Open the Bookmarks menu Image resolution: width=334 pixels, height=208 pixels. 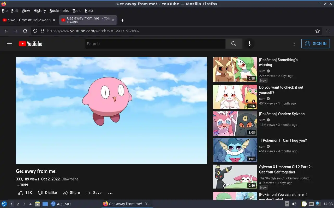coord(59,11)
